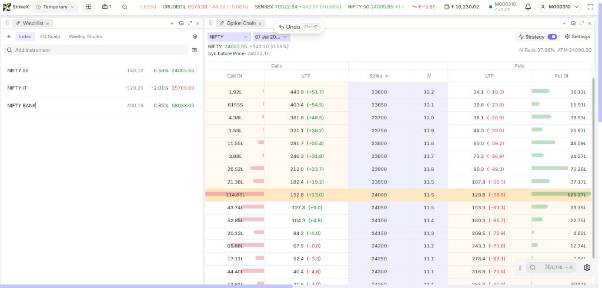Image resolution: width=602 pixels, height=288 pixels.
Task: Click the top bar search icon
Action: pos(125,7)
